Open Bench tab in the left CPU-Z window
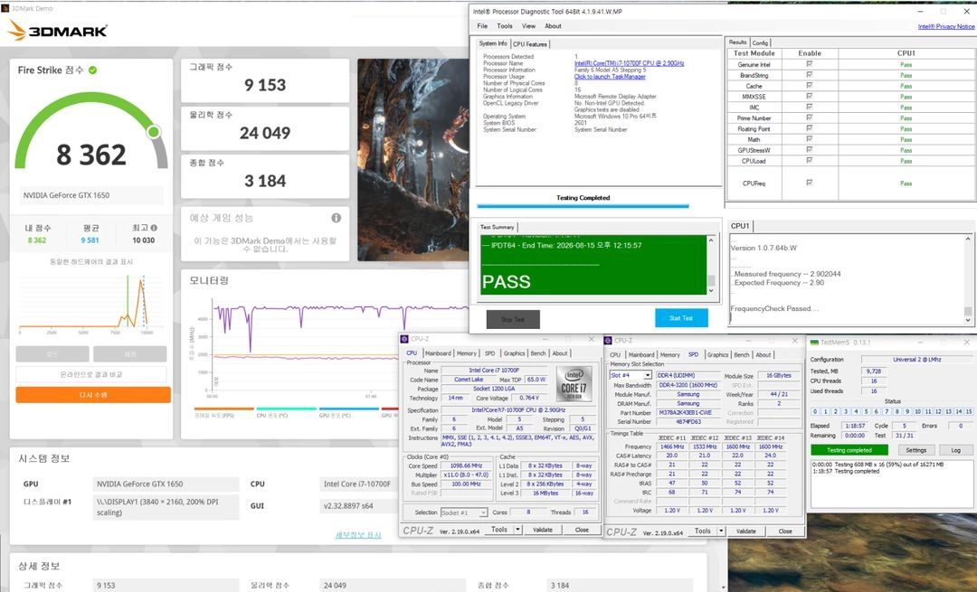Image resolution: width=977 pixels, height=592 pixels. tap(538, 353)
